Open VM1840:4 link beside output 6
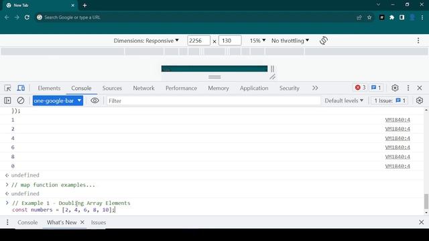 (397, 147)
